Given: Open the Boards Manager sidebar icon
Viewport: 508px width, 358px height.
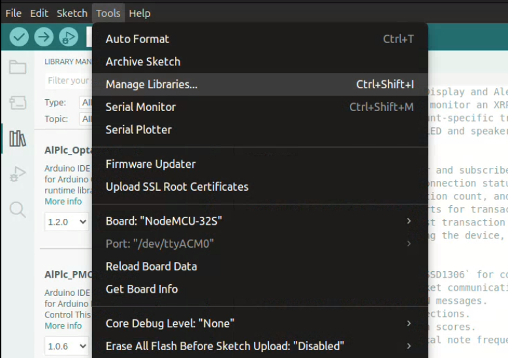Looking at the screenshot, I should tap(18, 103).
